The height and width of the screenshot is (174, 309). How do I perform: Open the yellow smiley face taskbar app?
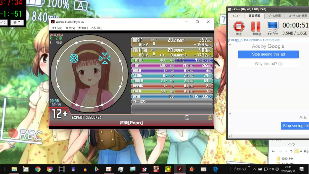coord(168,169)
